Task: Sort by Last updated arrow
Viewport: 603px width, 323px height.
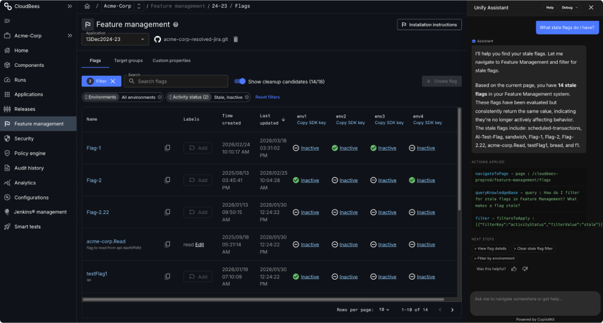Action: 283,119
